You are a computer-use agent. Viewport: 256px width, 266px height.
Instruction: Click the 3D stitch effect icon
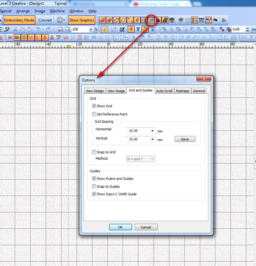(x=94, y=37)
